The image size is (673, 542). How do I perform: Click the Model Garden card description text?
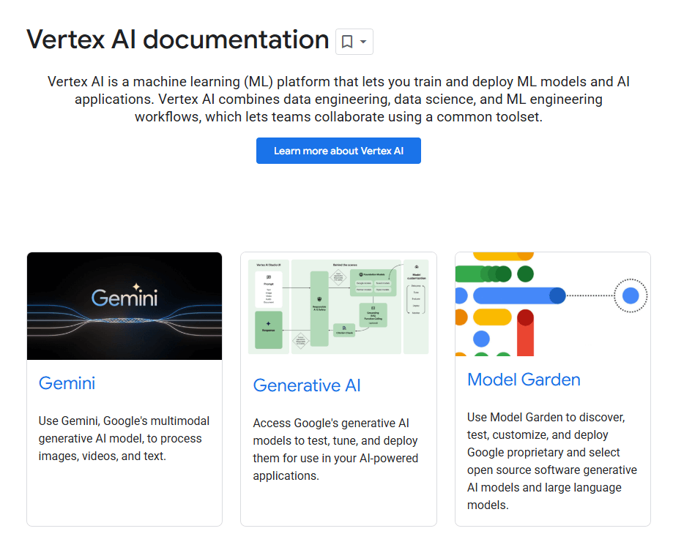coord(551,457)
